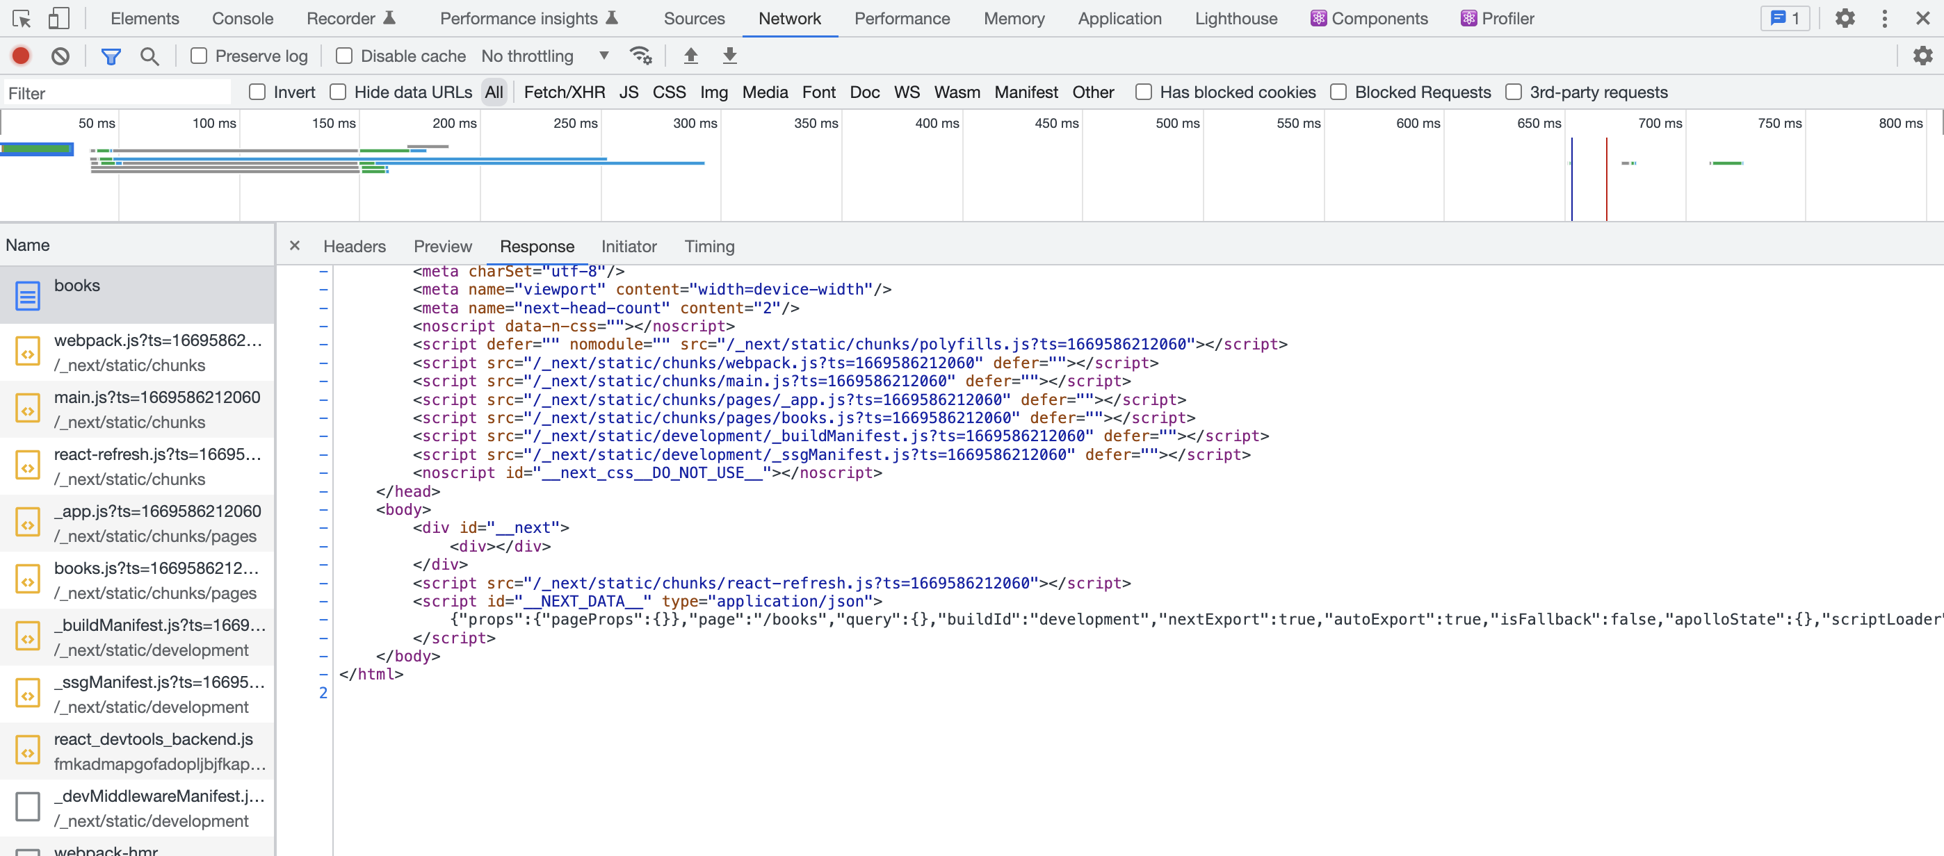Switch to the Console tab

click(x=242, y=18)
